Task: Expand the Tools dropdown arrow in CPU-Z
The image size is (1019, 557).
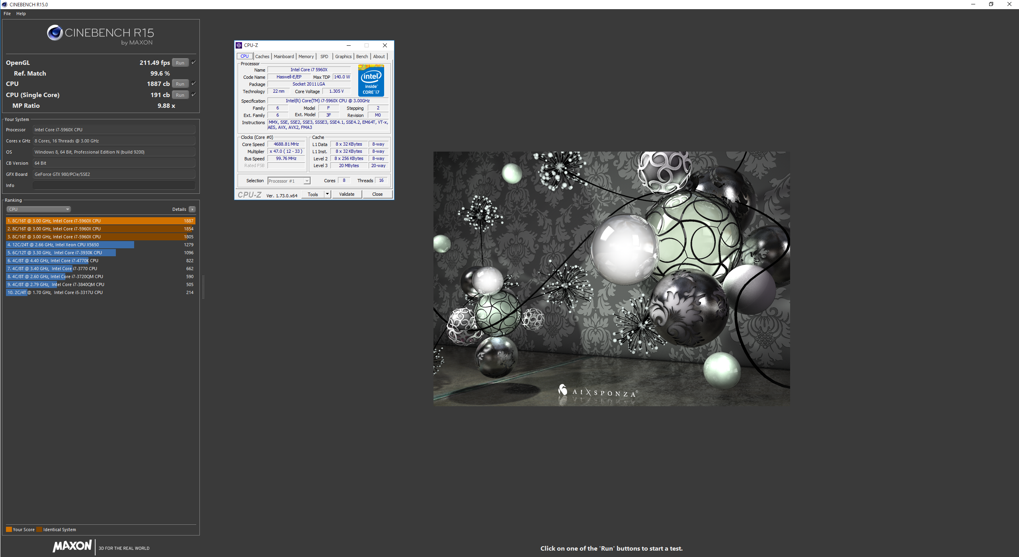Action: pos(327,194)
